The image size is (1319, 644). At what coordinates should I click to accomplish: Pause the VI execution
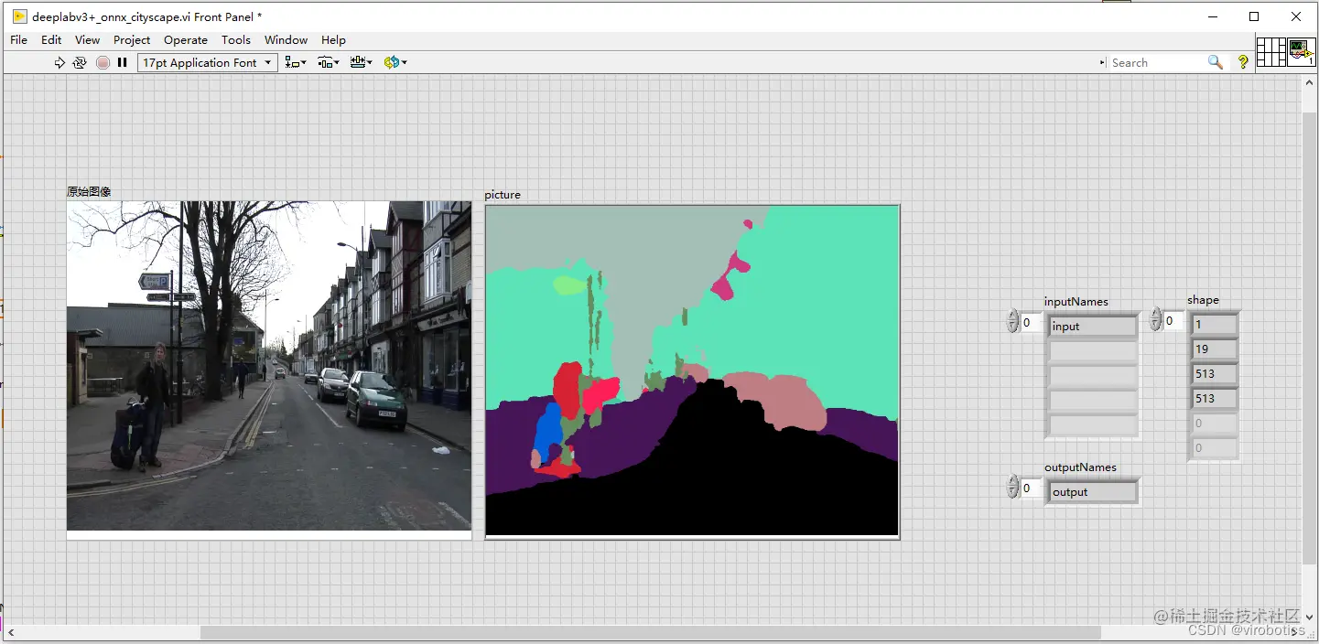pyautogui.click(x=122, y=62)
